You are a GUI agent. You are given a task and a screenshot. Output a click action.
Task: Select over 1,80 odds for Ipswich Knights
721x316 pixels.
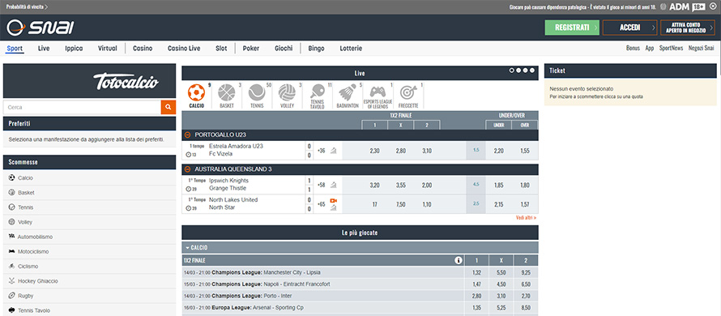tap(525, 185)
